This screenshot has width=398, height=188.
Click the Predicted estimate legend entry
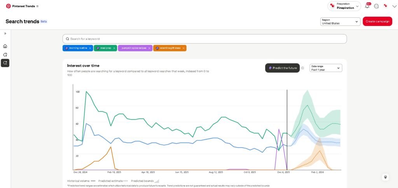click(x=113, y=181)
